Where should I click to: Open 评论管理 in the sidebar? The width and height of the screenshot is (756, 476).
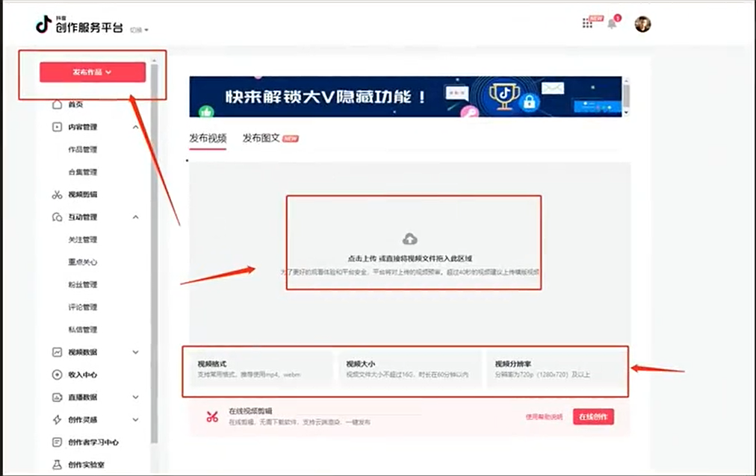pyautogui.click(x=82, y=307)
